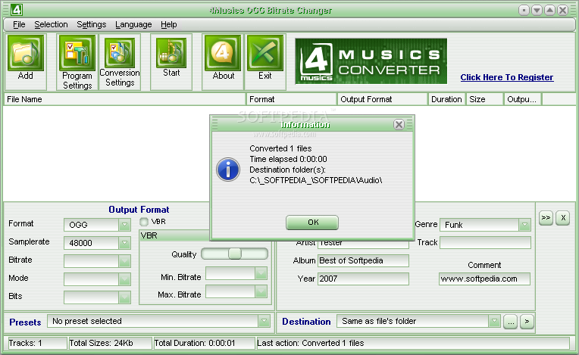Toggle the VBR checkbox
This screenshot has height=355, width=579.
click(x=144, y=222)
